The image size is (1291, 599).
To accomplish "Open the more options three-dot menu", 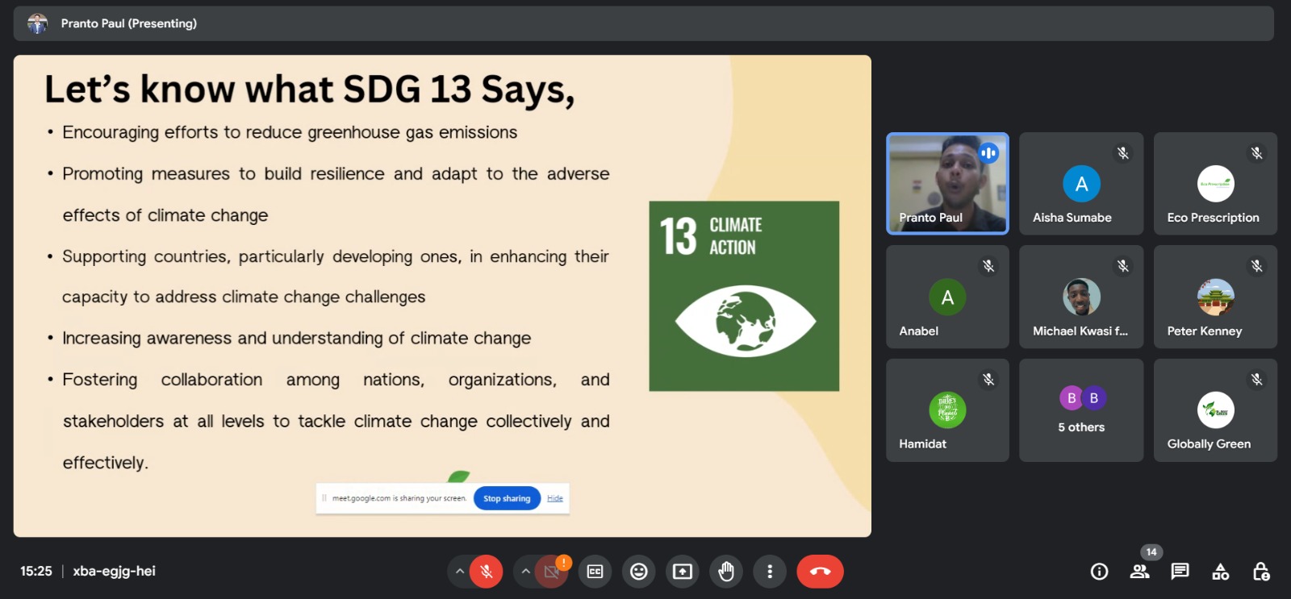I will tap(770, 572).
